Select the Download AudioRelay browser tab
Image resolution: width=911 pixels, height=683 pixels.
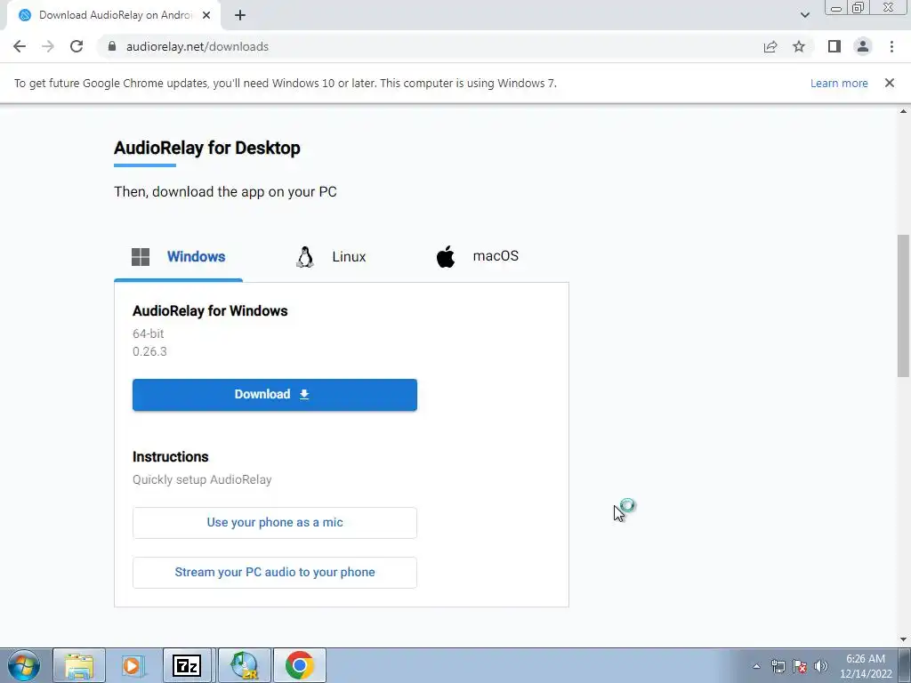114,16
